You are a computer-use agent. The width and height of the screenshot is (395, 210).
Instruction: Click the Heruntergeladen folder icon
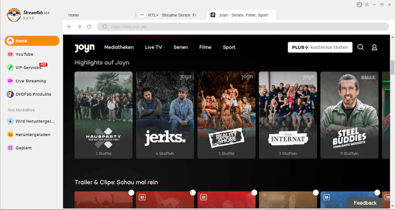[10, 135]
